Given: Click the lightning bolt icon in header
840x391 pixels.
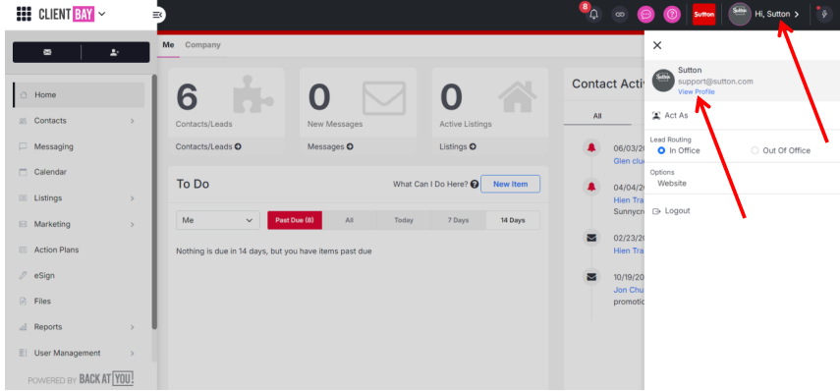Looking at the screenshot, I should click(x=824, y=15).
